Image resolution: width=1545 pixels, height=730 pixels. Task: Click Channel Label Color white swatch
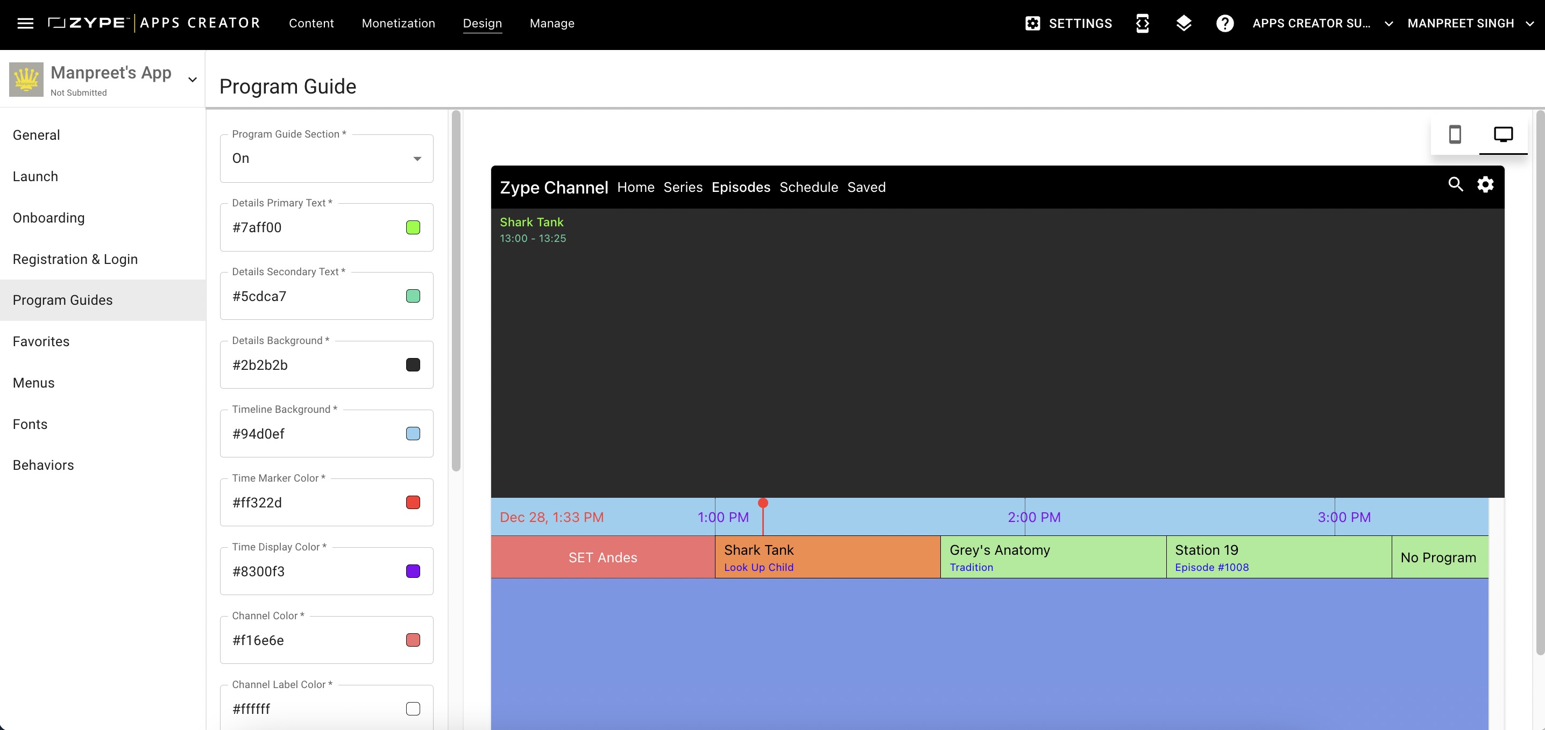pos(413,709)
